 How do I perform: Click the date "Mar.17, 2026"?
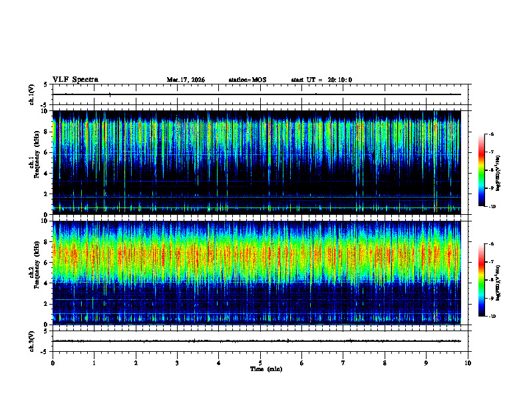(x=186, y=80)
